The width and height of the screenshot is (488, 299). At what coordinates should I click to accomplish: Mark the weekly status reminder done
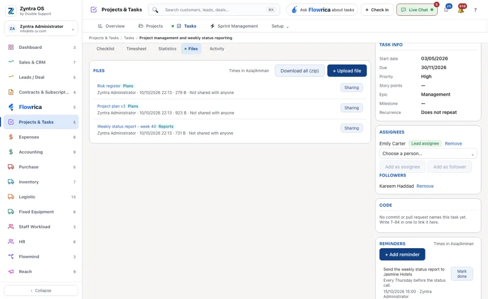462,274
